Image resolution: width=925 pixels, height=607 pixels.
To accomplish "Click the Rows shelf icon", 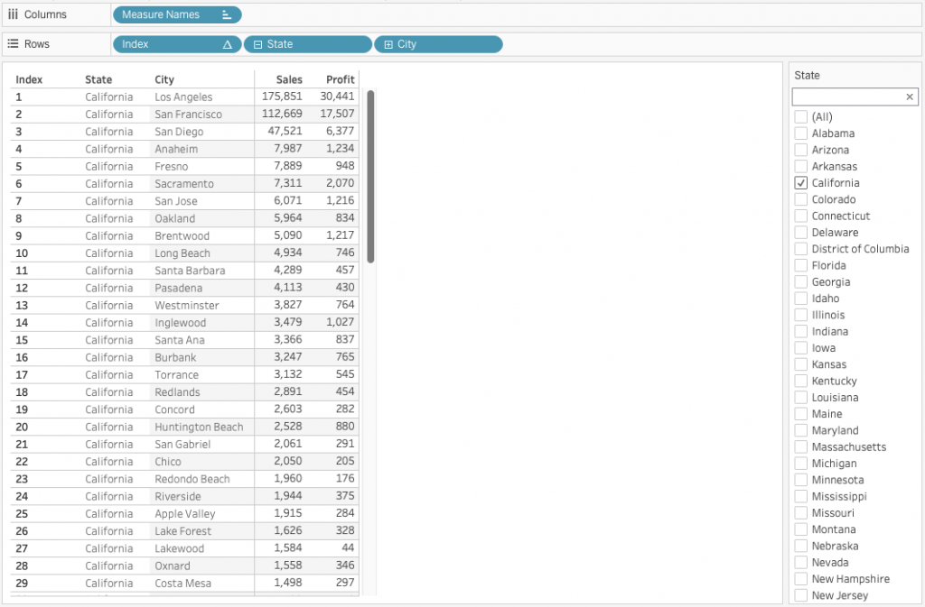I will click(x=13, y=43).
